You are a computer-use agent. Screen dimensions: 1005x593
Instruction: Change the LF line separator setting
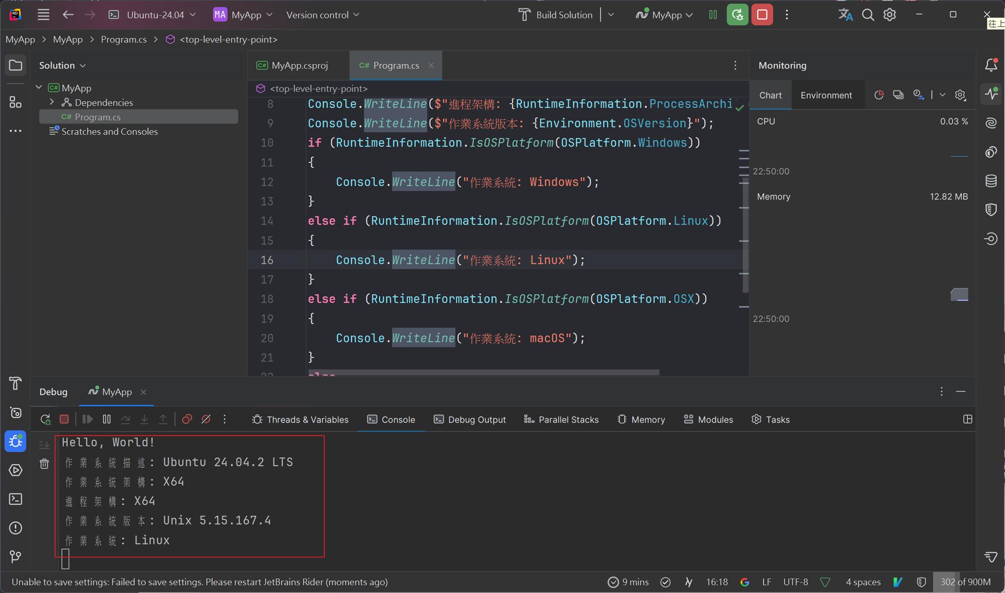[x=767, y=582]
